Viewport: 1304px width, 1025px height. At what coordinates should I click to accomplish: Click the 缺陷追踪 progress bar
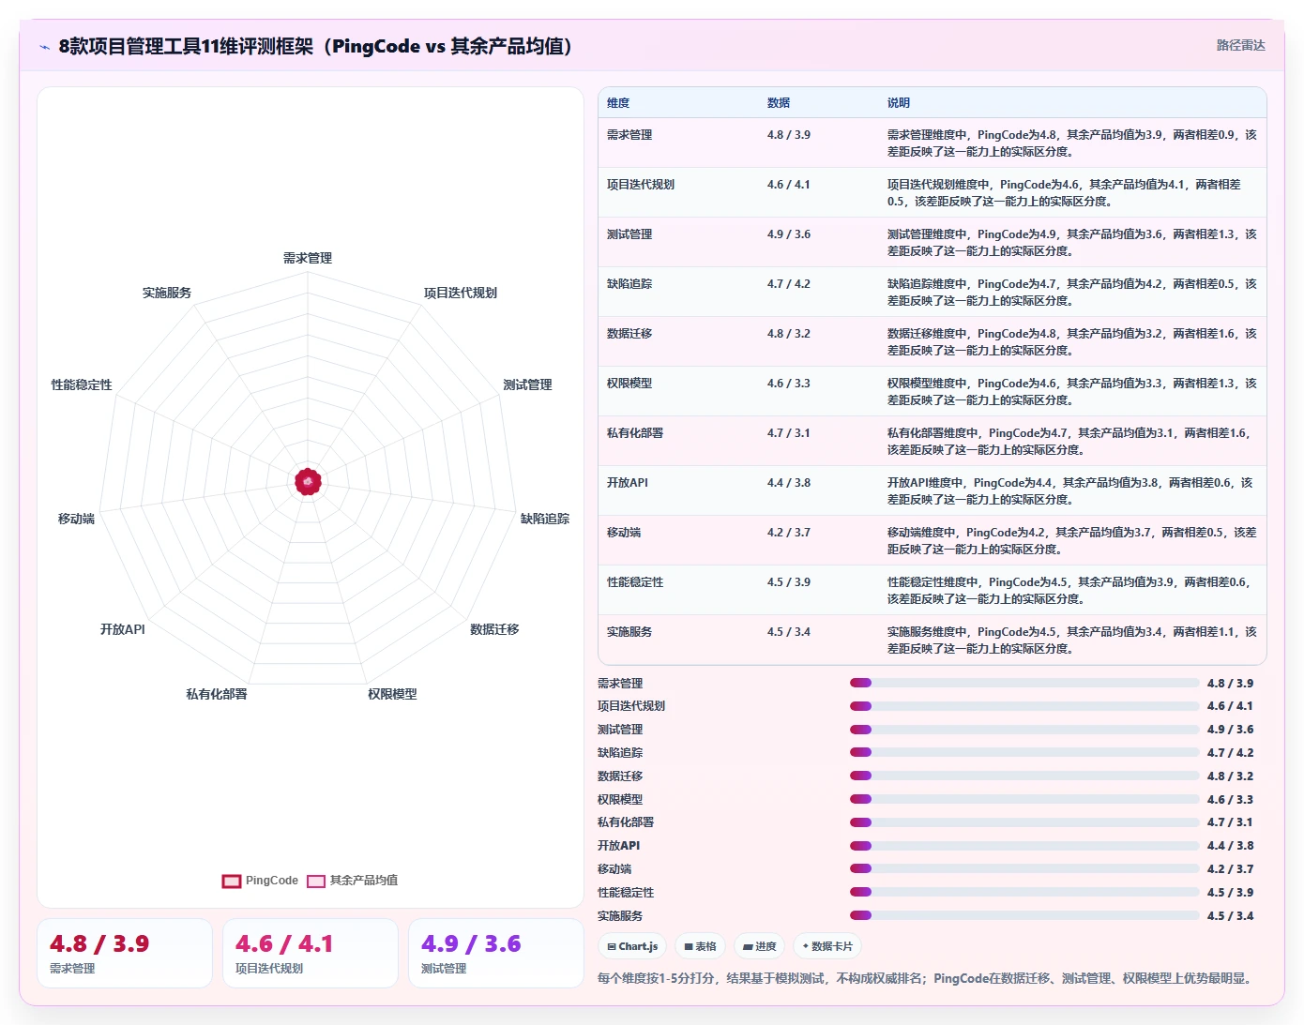(1024, 752)
